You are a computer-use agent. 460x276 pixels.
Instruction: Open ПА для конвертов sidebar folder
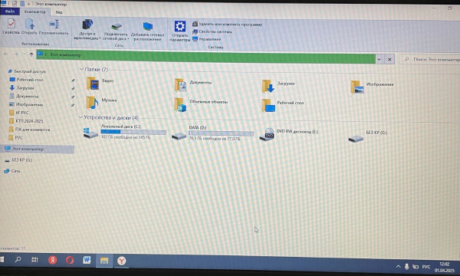coord(29,129)
